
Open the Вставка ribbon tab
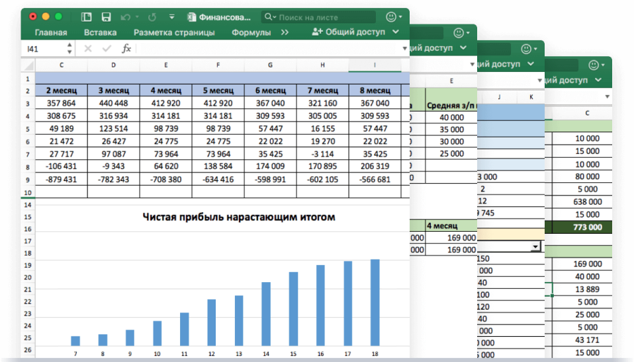pos(101,32)
